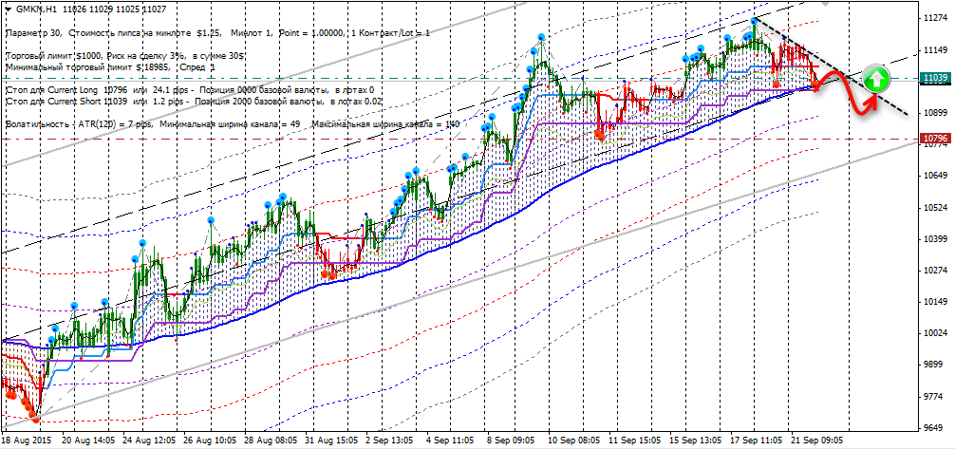Click the 'Торговый лимит $1000' line
The image size is (955, 450).
[124, 55]
